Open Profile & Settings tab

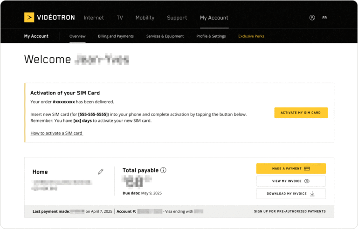[x=211, y=36]
